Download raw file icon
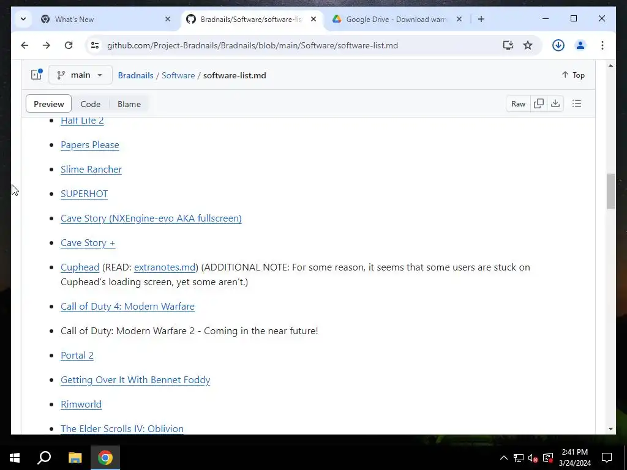Viewport: 627px width, 470px height. coord(555,104)
